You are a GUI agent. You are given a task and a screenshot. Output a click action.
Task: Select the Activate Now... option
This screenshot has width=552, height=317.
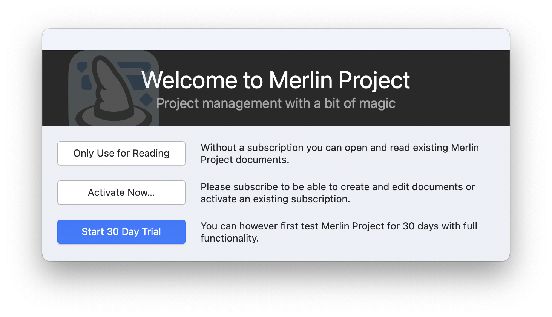coord(121,192)
